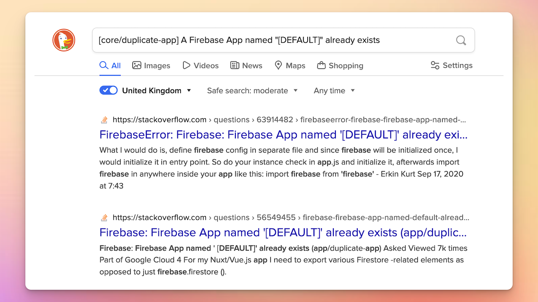Open the Images tab
The image size is (538, 302).
(x=151, y=65)
